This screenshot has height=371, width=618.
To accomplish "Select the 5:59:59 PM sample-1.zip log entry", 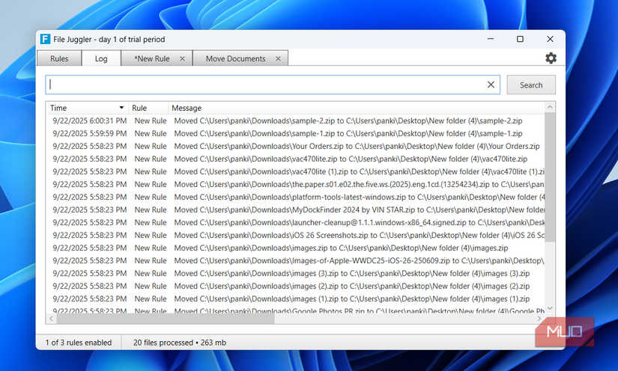I will click(x=296, y=133).
